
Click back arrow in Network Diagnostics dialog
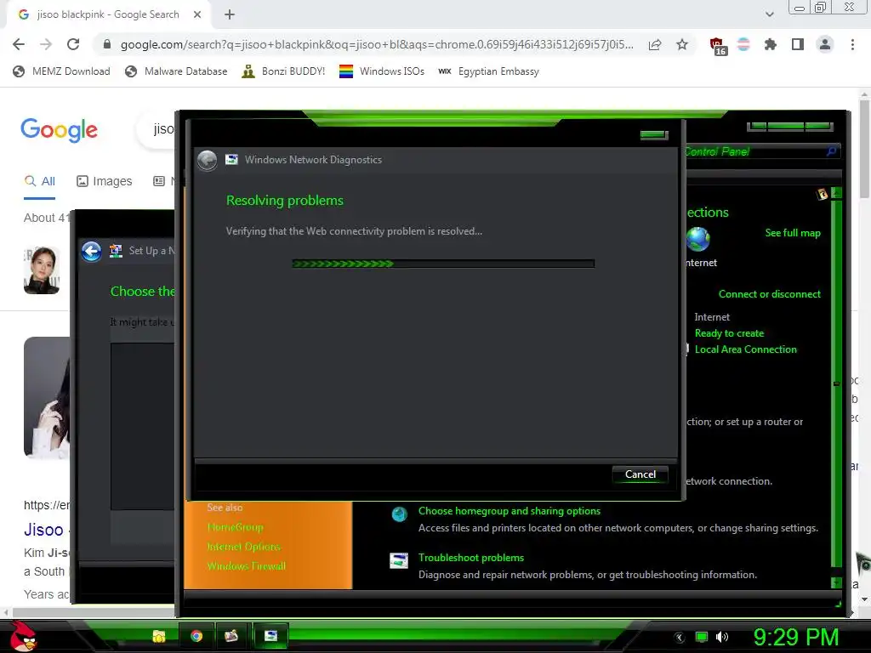pos(208,160)
